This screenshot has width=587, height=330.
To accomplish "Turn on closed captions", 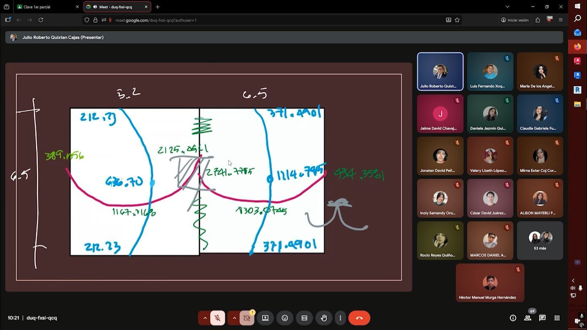I will (x=304, y=318).
